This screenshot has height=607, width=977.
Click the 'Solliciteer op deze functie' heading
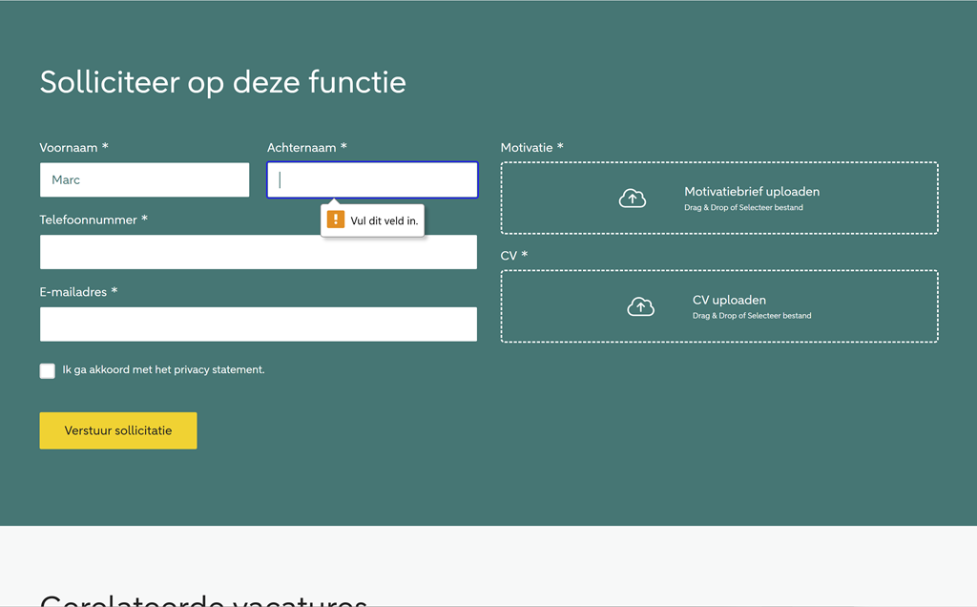click(222, 82)
